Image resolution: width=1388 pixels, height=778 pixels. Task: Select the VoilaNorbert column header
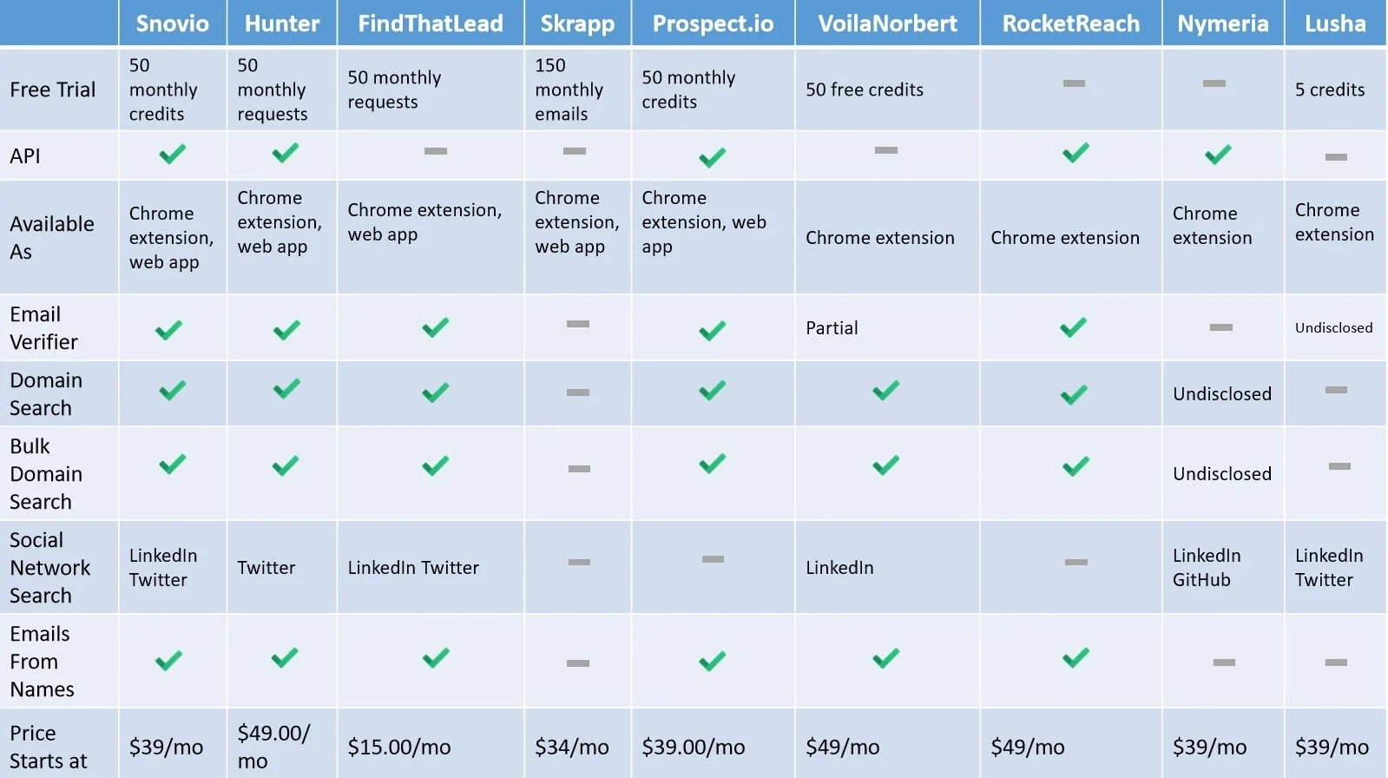click(x=887, y=23)
